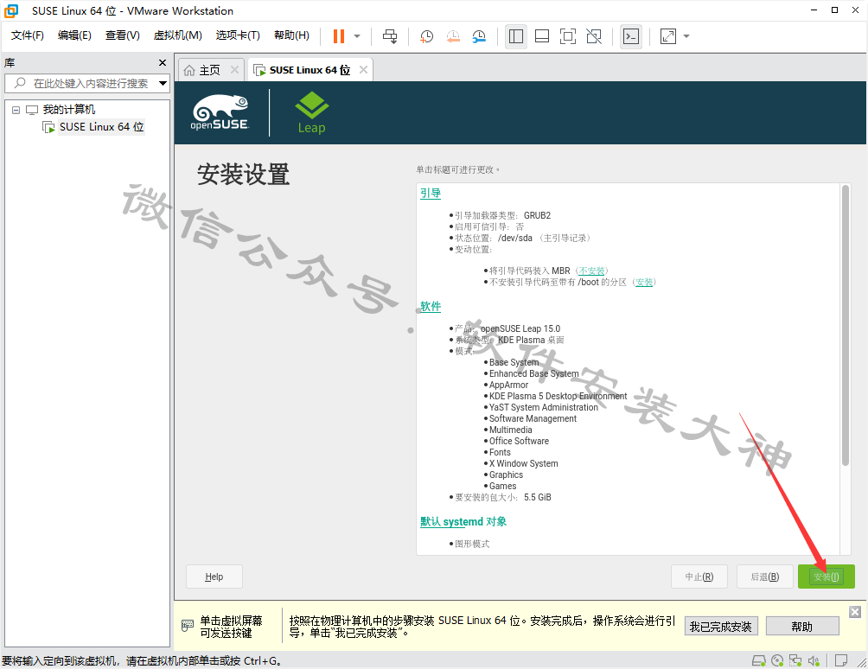Dismiss the yellow install hint bar

tap(855, 611)
